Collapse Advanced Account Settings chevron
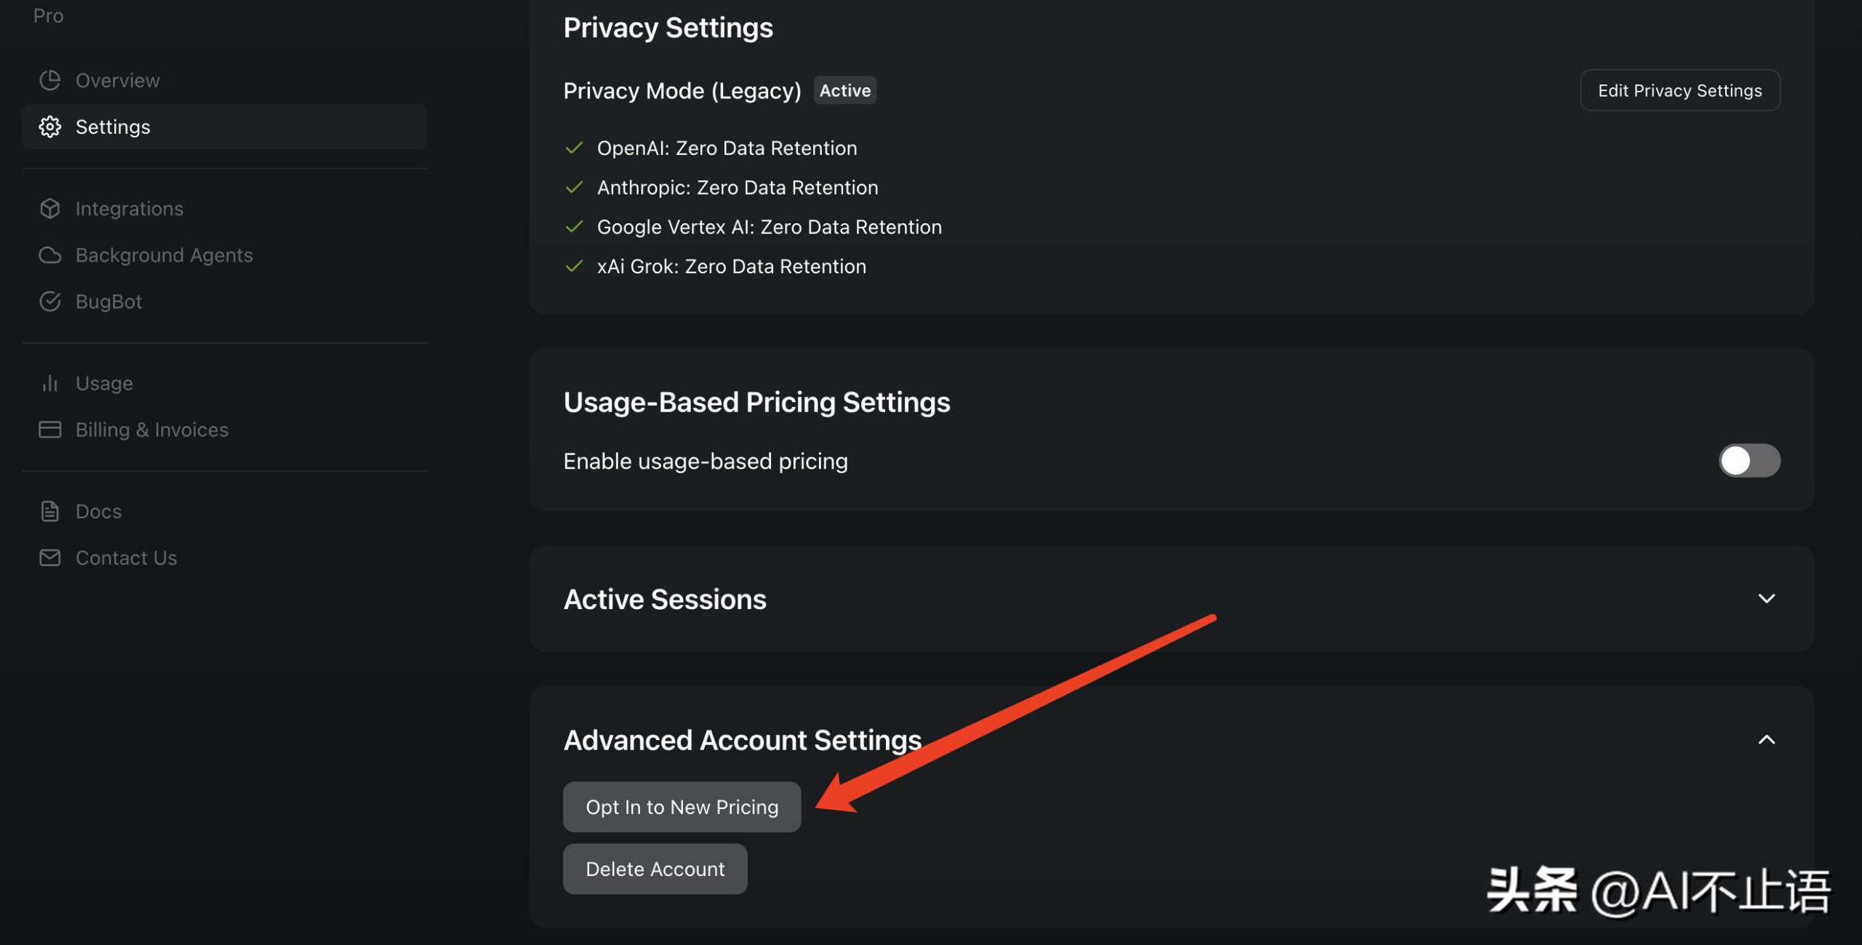The width and height of the screenshot is (1862, 945). (1766, 740)
